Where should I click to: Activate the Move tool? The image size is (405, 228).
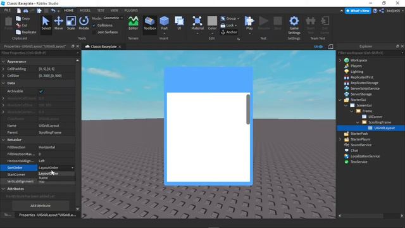(59, 23)
